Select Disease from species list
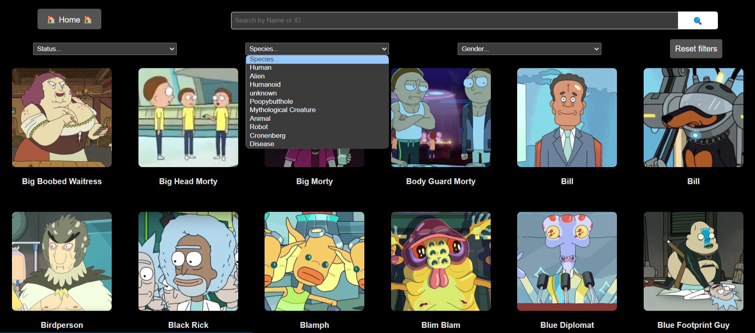The image size is (755, 333). [x=317, y=144]
